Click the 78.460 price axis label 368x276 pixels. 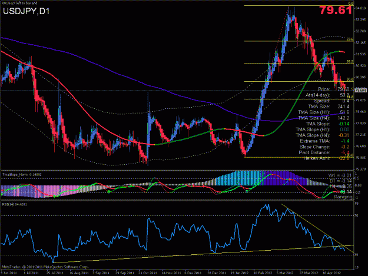[361, 112]
